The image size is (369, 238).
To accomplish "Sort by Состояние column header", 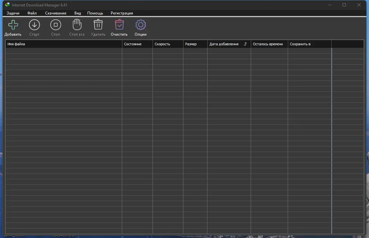I will (137, 44).
